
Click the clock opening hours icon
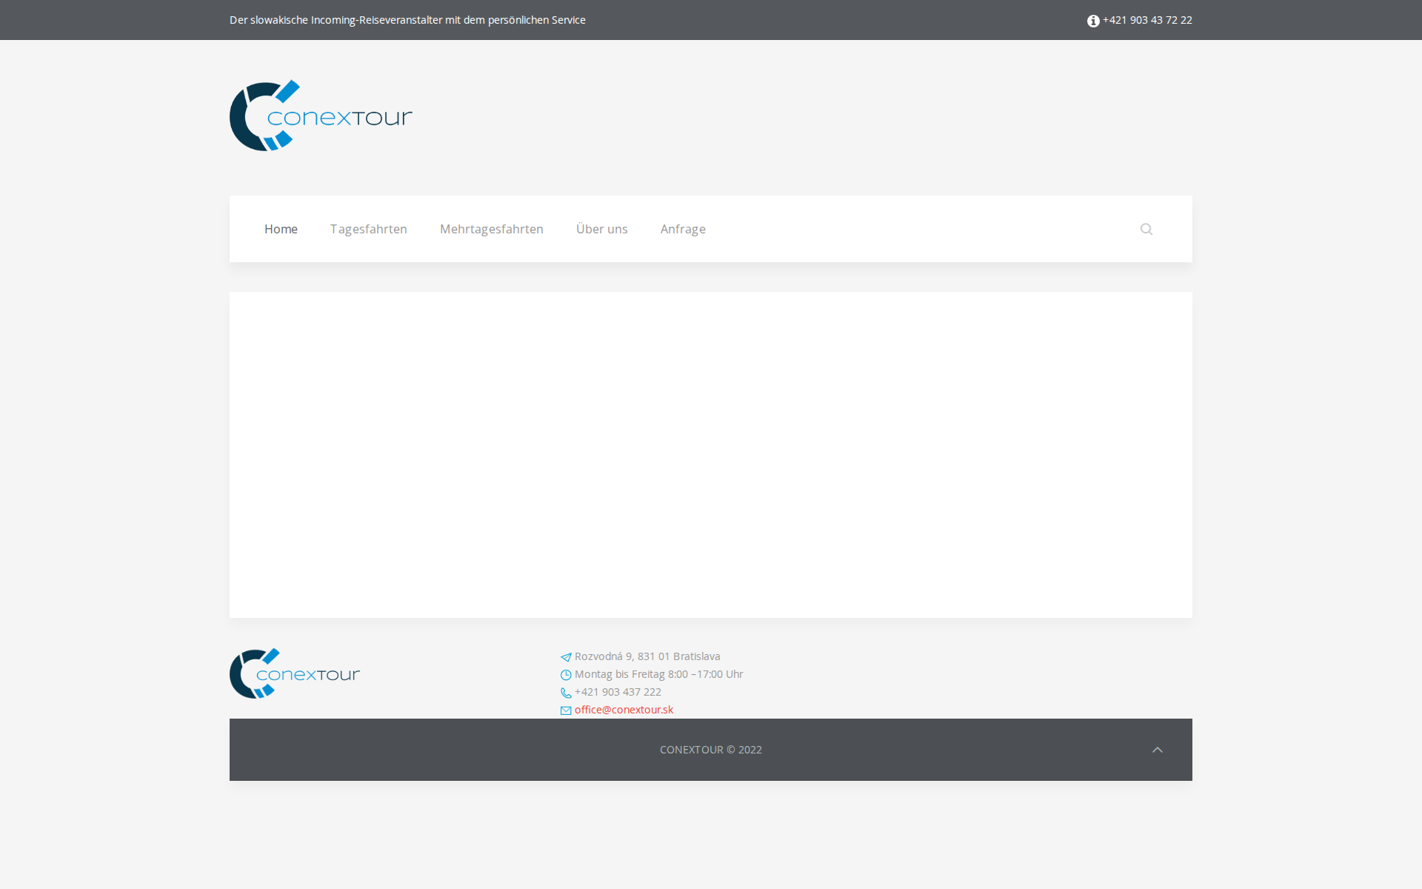coord(566,675)
